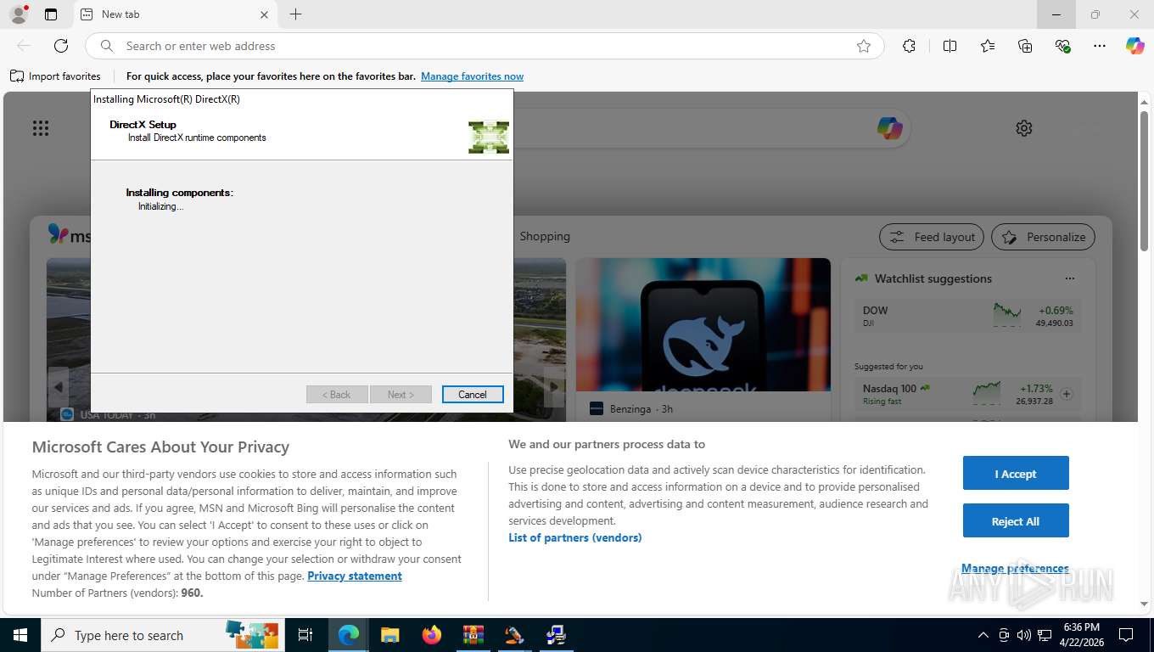The width and height of the screenshot is (1154, 652).
Task: Click the DirectX setup installer taskbar icon
Action: point(556,635)
